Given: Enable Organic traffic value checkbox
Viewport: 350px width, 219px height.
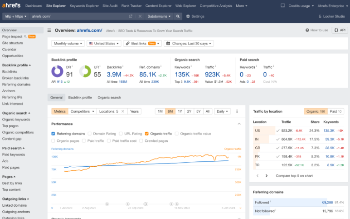Looking at the screenshot, I should click(x=176, y=134).
